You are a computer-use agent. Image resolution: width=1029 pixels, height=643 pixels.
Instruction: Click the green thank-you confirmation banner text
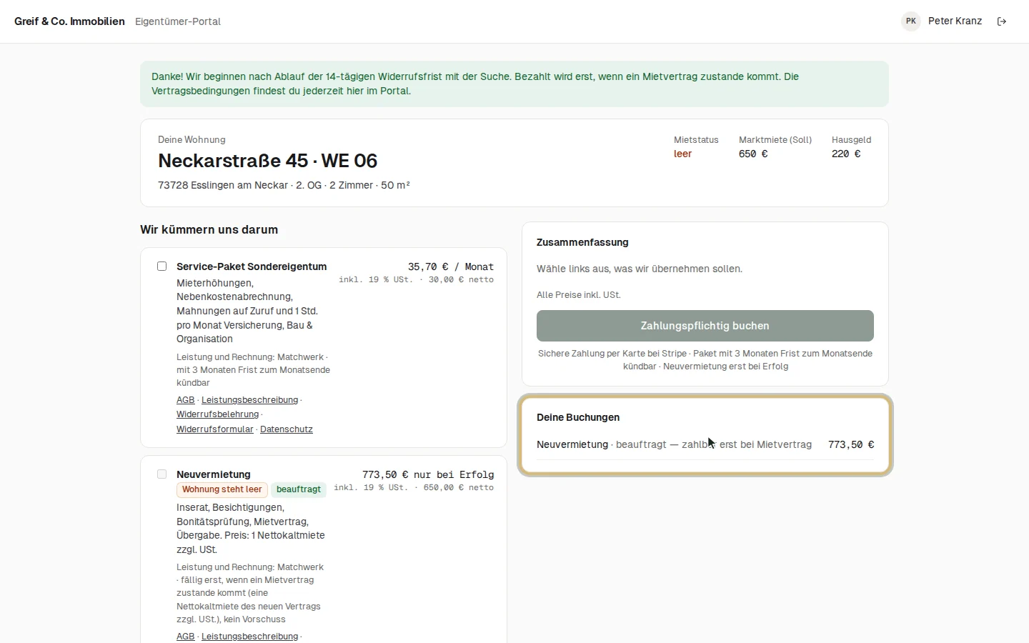(475, 84)
